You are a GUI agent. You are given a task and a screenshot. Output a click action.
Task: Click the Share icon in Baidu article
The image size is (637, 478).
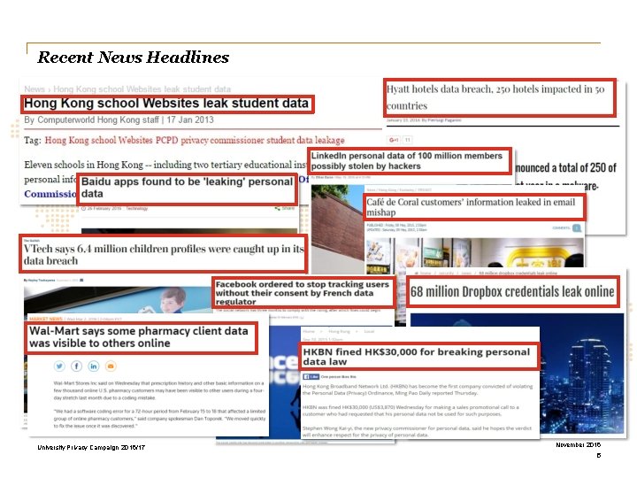tap(285, 209)
